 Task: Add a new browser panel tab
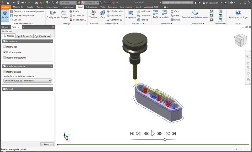click(24, 27)
